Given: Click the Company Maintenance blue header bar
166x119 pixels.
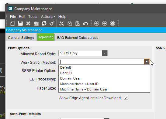Looking at the screenshot, I should click(x=86, y=30).
